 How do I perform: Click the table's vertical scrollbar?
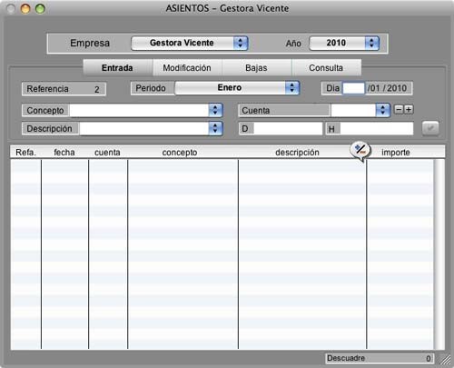(x=439, y=254)
